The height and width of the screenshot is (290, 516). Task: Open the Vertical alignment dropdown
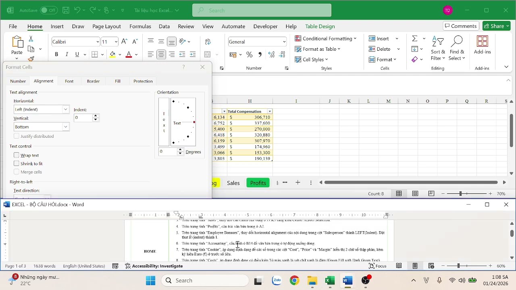[65, 127]
